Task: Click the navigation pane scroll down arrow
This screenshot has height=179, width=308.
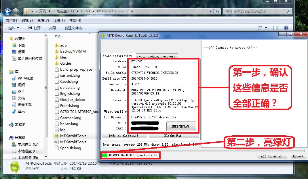Action: point(46,157)
